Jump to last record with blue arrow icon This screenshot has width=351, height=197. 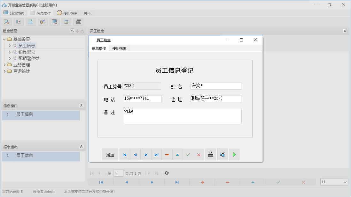coord(156,154)
